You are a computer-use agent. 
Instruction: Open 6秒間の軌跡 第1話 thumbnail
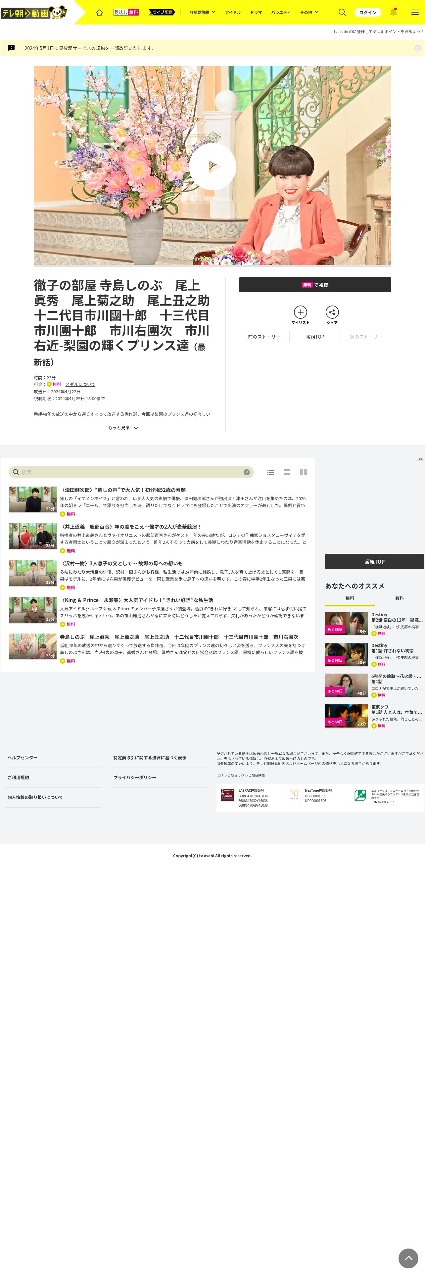click(346, 685)
